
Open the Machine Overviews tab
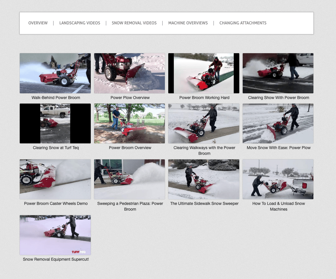click(x=188, y=23)
